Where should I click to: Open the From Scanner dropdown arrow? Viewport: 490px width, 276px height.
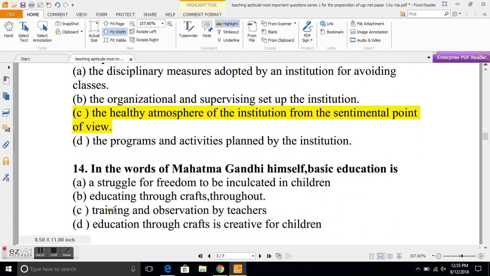click(x=295, y=24)
